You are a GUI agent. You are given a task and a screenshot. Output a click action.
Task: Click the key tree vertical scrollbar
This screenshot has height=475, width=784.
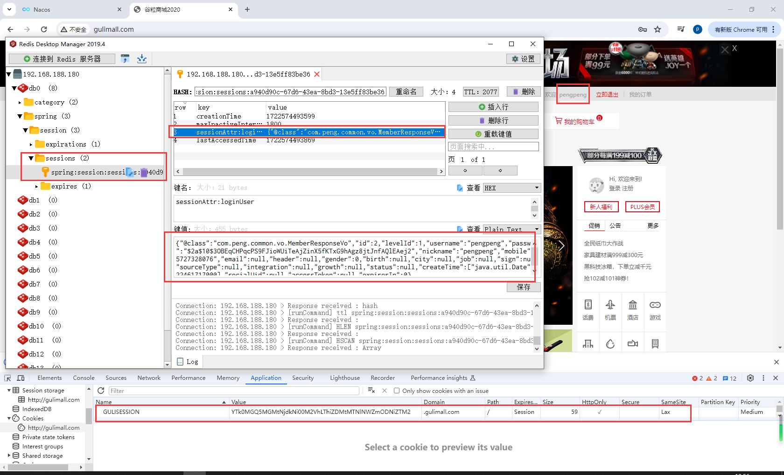[x=168, y=217]
